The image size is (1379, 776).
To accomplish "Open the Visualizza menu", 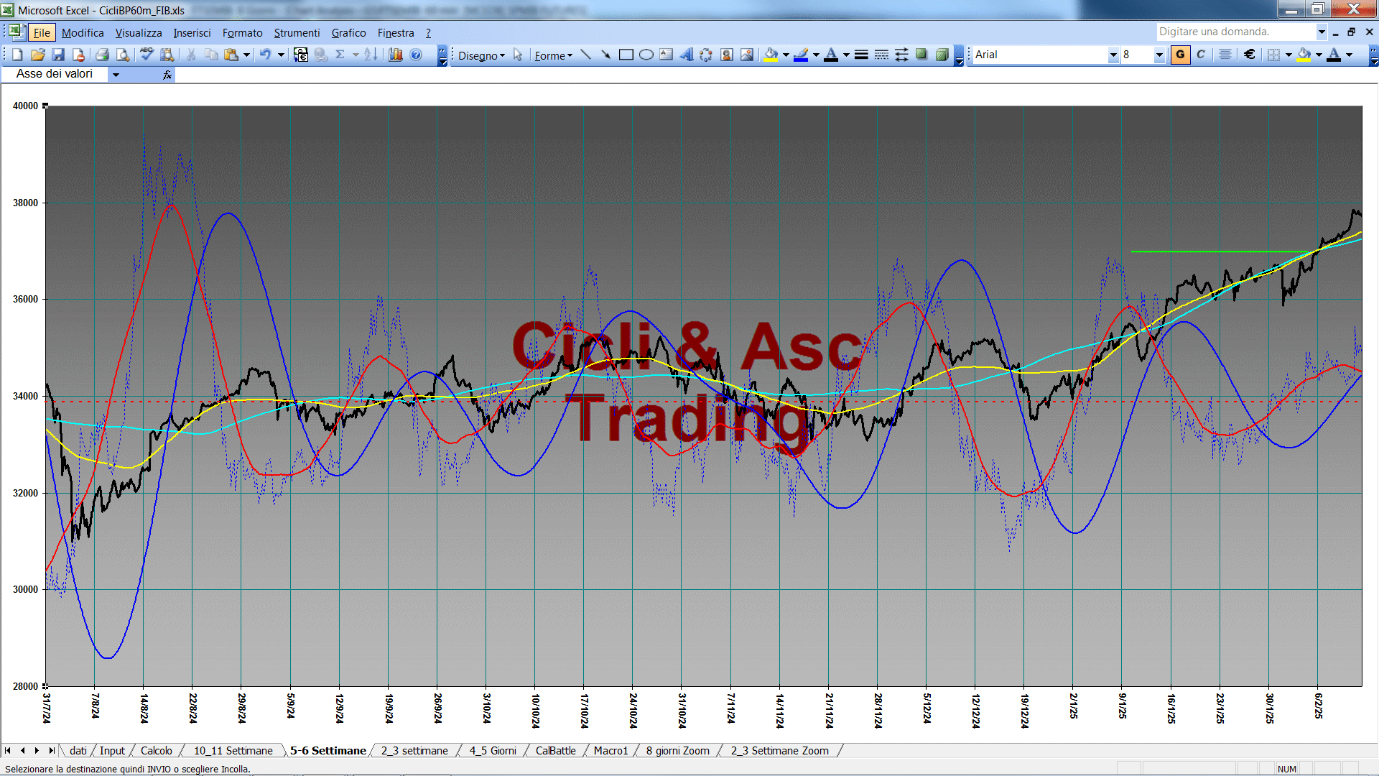I will [139, 33].
